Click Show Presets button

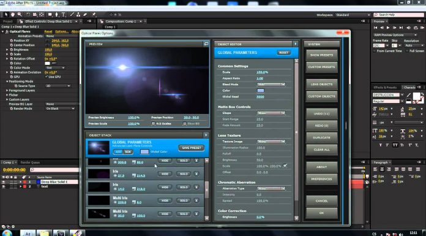pos(321,55)
